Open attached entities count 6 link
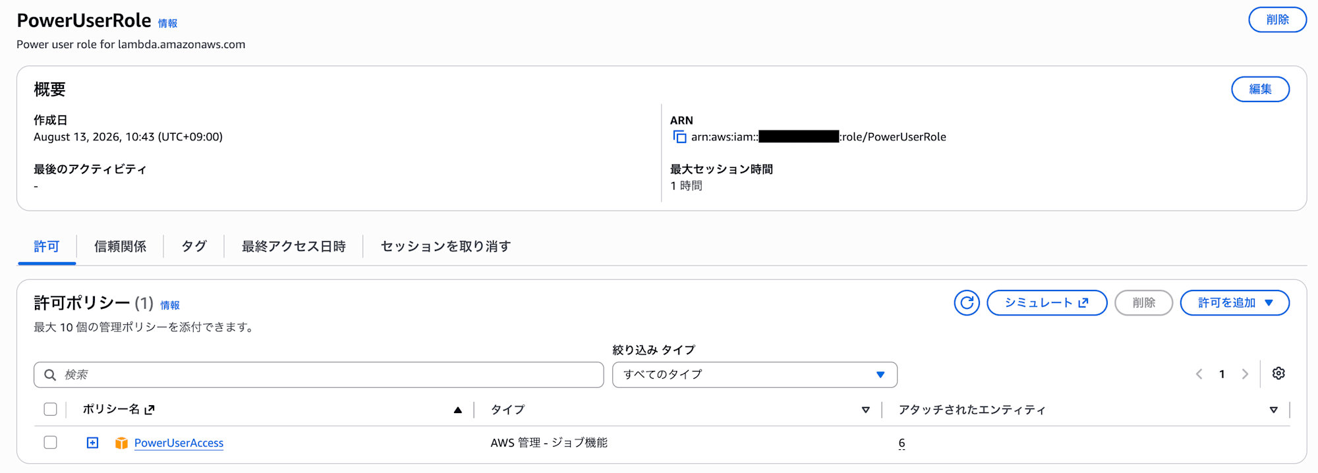 pos(902,443)
